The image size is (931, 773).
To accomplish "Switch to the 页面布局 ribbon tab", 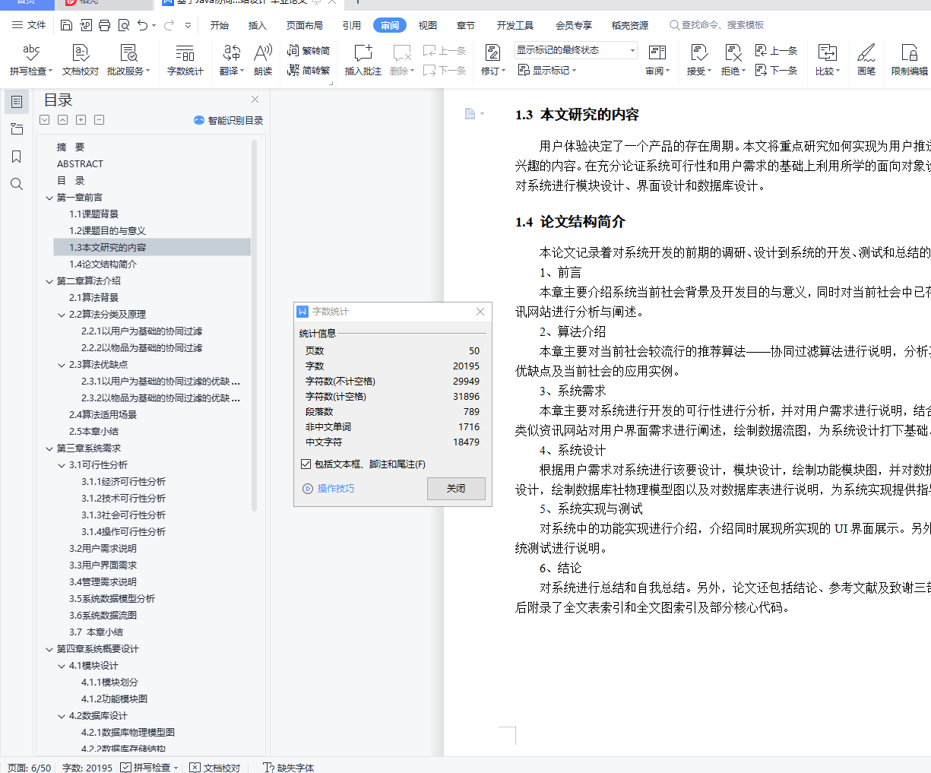I will [x=305, y=25].
